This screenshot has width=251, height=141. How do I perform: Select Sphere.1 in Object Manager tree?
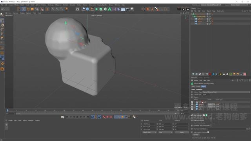[x=200, y=19]
